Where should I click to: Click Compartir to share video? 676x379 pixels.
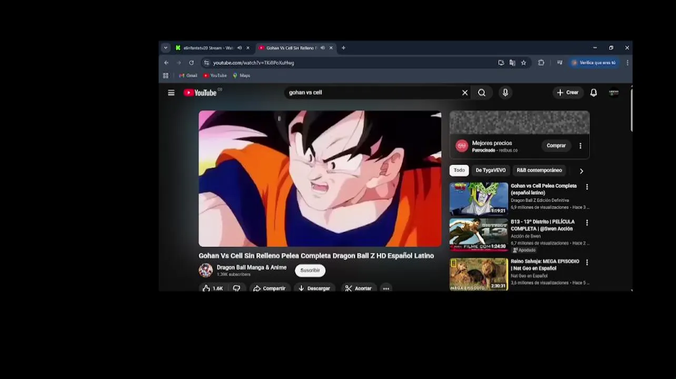pyautogui.click(x=269, y=288)
